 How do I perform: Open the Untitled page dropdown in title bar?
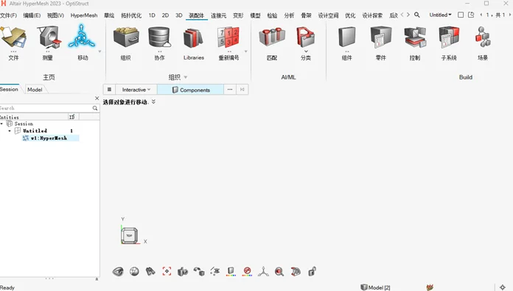coord(440,15)
